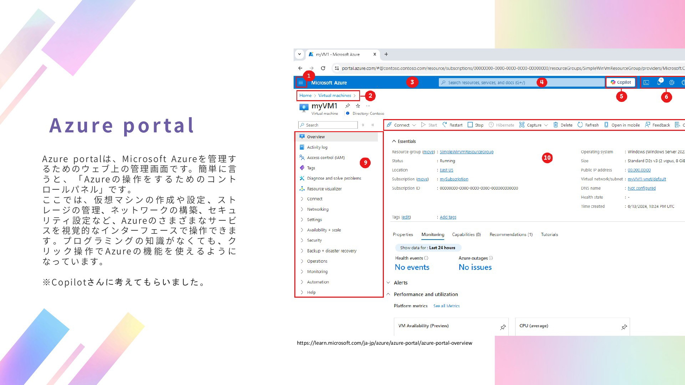Screen dimensions: 685x385
Task: Click the Delete command
Action: 563,125
